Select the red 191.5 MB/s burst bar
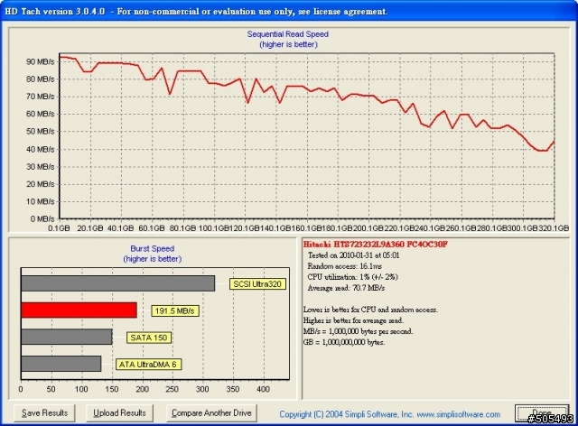 tap(79, 310)
